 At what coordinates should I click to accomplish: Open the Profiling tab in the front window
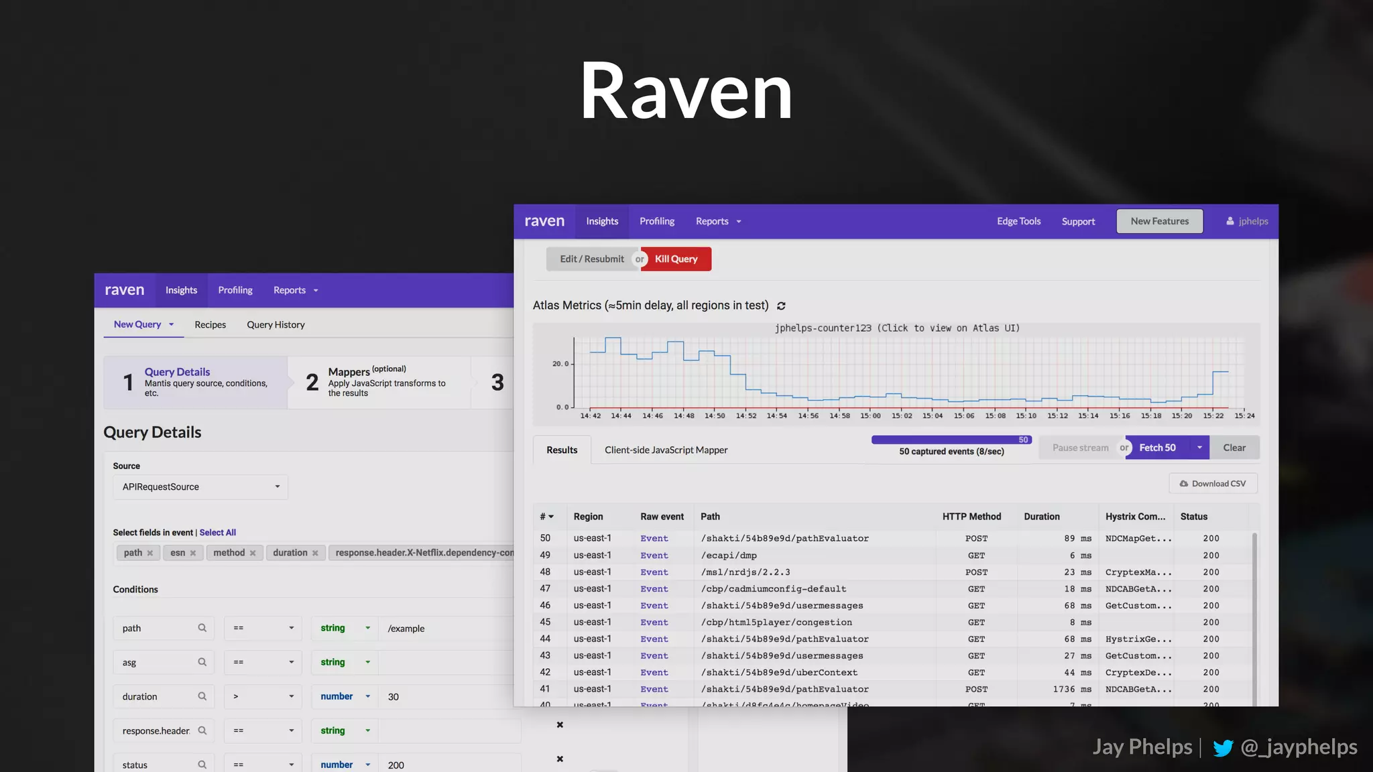(x=657, y=221)
